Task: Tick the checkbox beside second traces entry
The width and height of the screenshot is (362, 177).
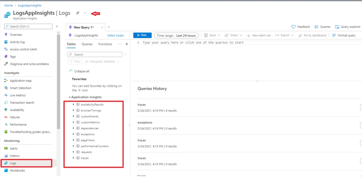Action: pyautogui.click(x=361, y=143)
